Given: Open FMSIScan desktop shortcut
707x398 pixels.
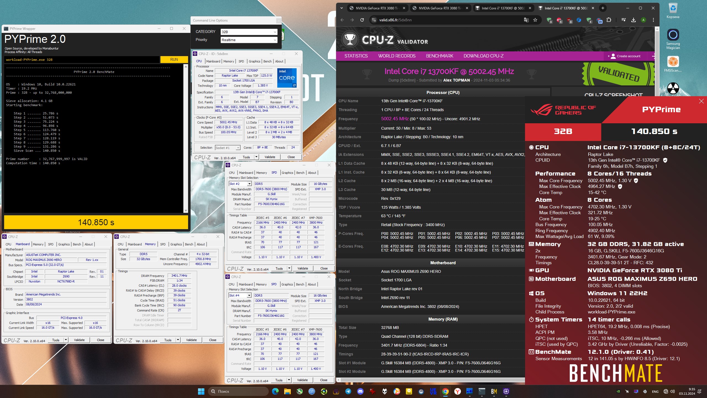Looking at the screenshot, I should (x=673, y=64).
